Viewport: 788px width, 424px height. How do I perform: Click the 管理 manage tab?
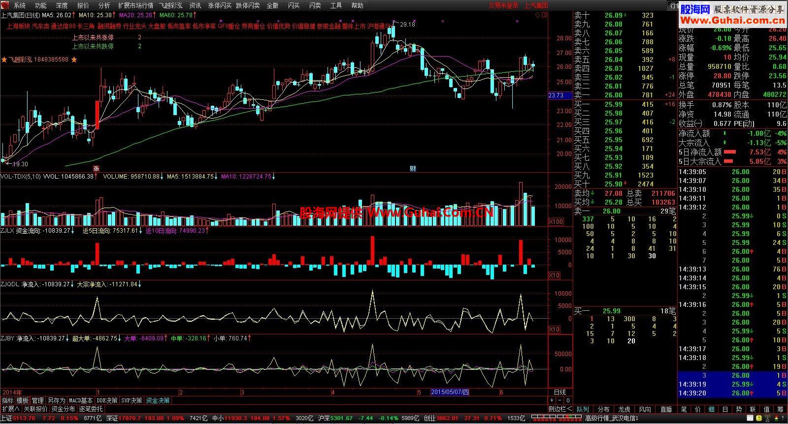(37, 400)
